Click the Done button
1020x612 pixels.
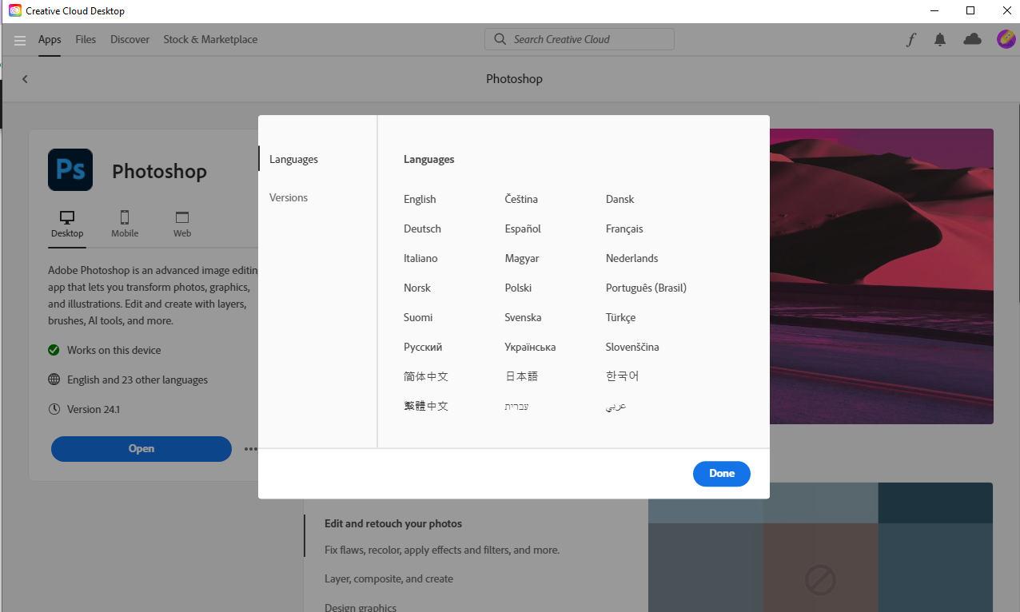(721, 474)
